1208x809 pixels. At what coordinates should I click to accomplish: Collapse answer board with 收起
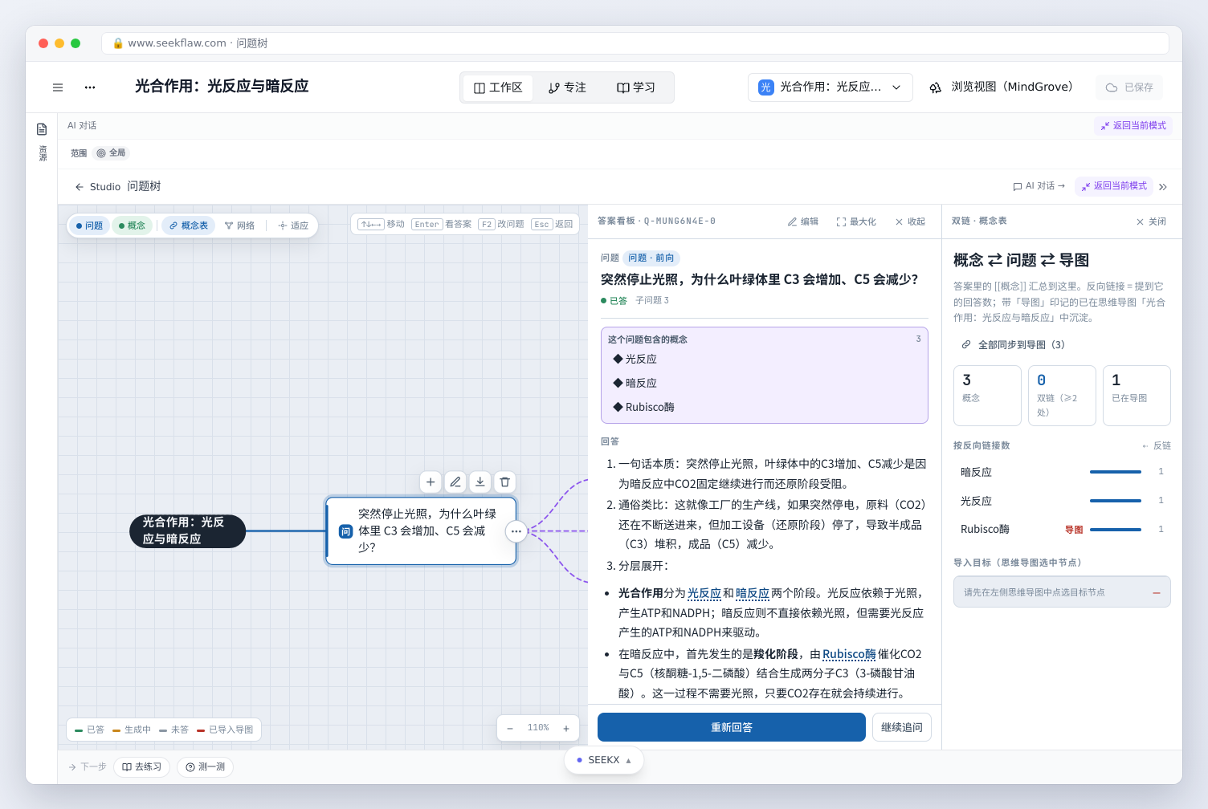(x=910, y=222)
